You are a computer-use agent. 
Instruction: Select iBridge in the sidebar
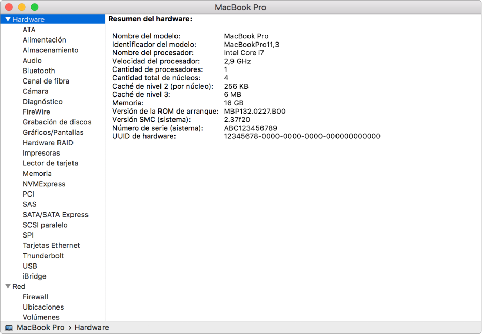(x=34, y=276)
